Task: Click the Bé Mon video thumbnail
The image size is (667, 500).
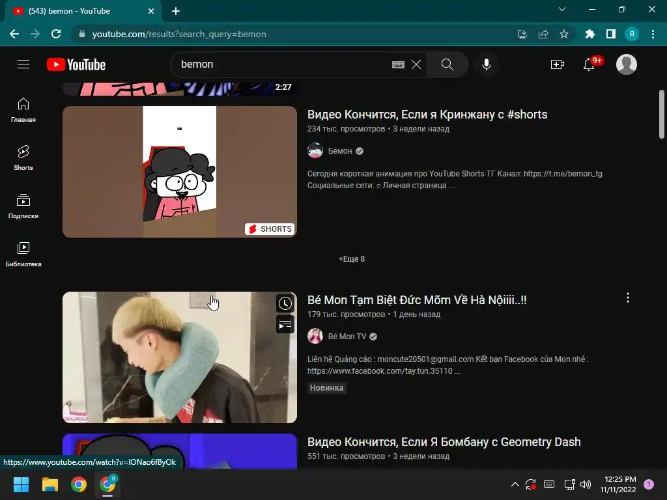Action: click(x=180, y=357)
